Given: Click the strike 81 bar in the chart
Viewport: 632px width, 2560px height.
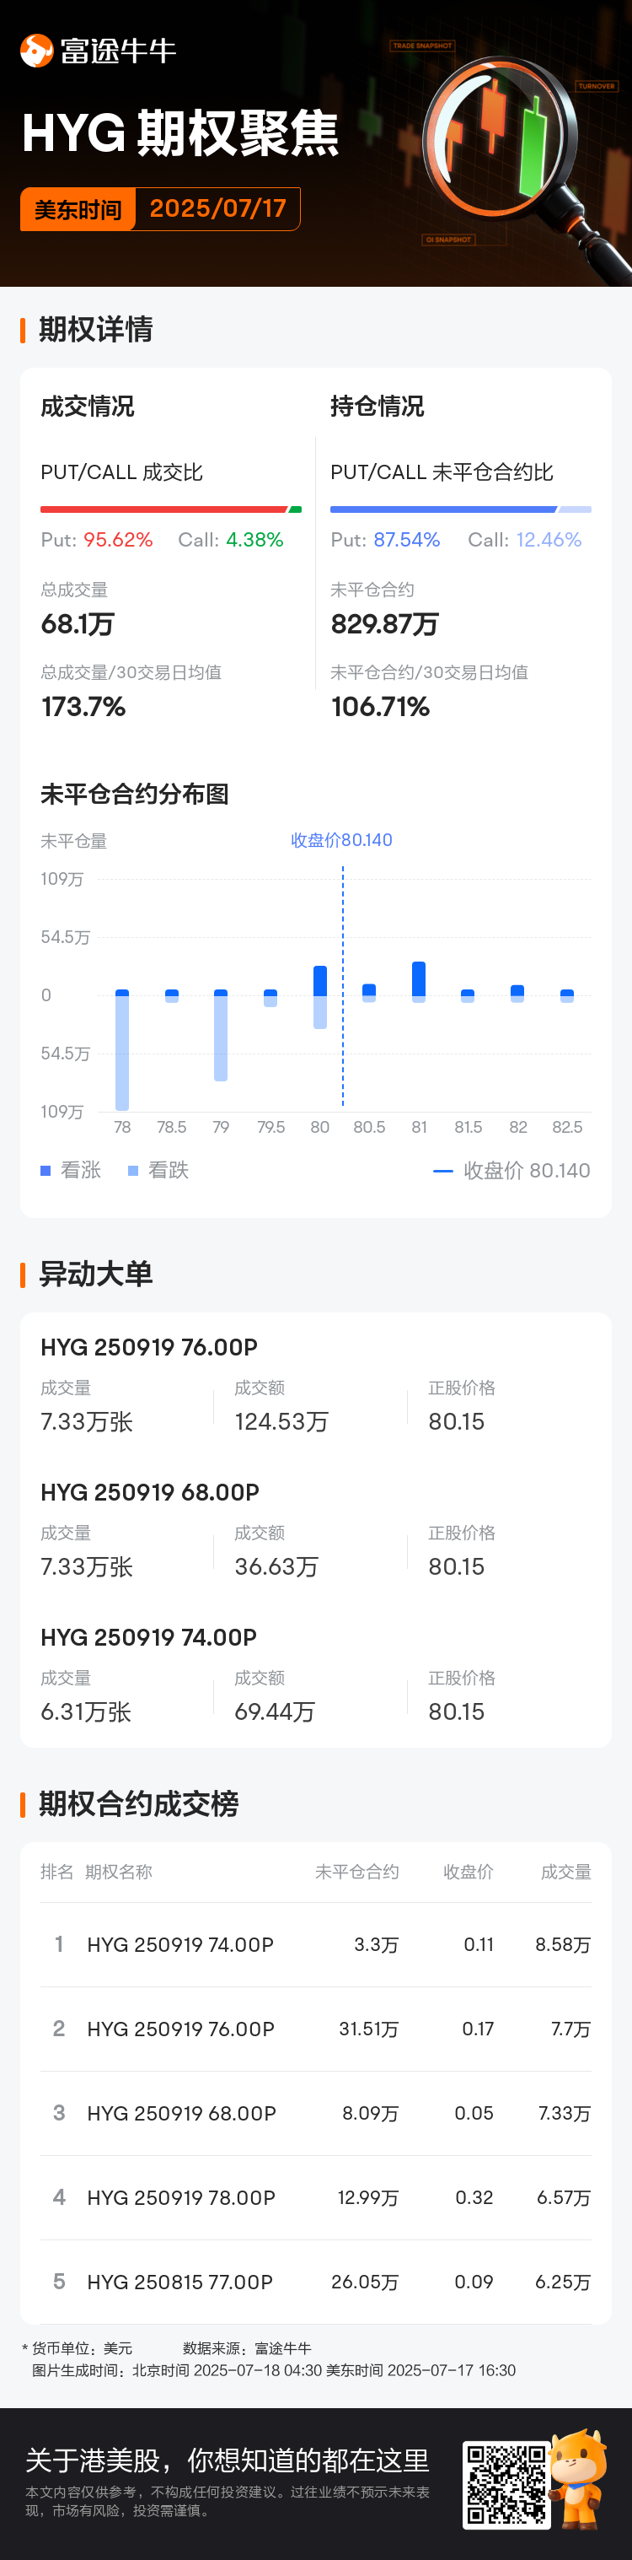Looking at the screenshot, I should coord(419,982).
